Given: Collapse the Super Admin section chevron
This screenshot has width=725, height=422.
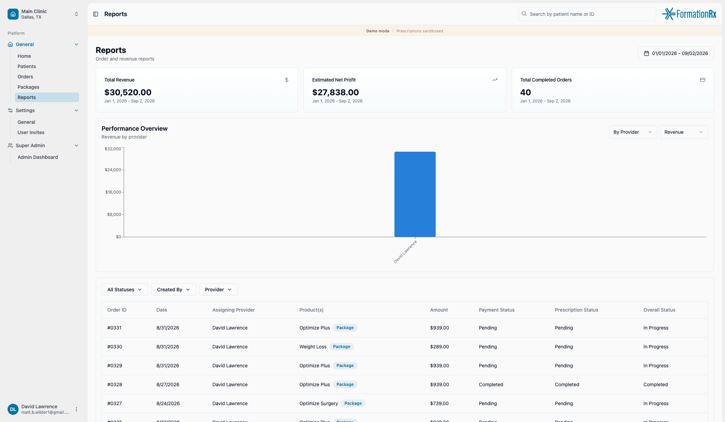Looking at the screenshot, I should coord(76,145).
